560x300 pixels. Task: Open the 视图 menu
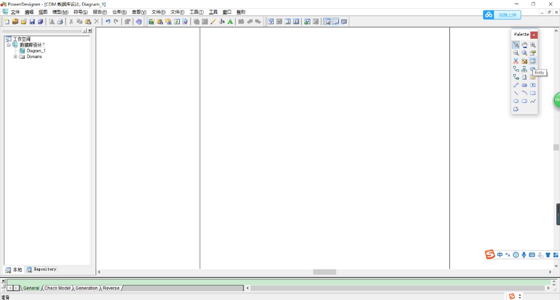pyautogui.click(x=43, y=12)
